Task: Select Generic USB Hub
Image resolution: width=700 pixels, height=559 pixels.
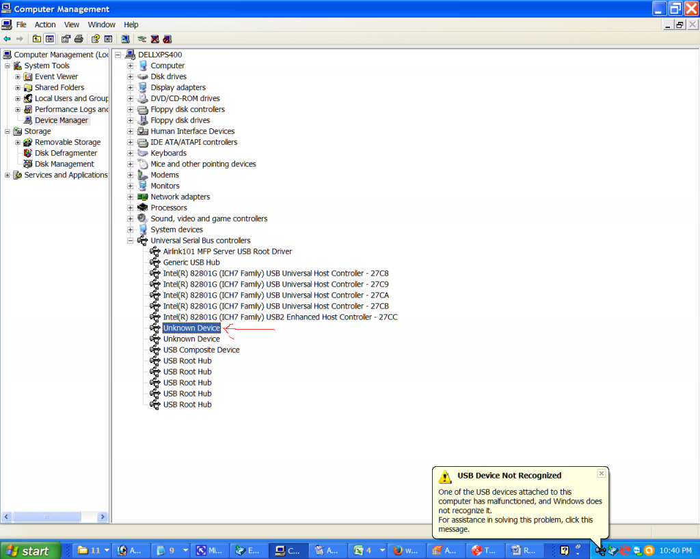Action: 191,263
